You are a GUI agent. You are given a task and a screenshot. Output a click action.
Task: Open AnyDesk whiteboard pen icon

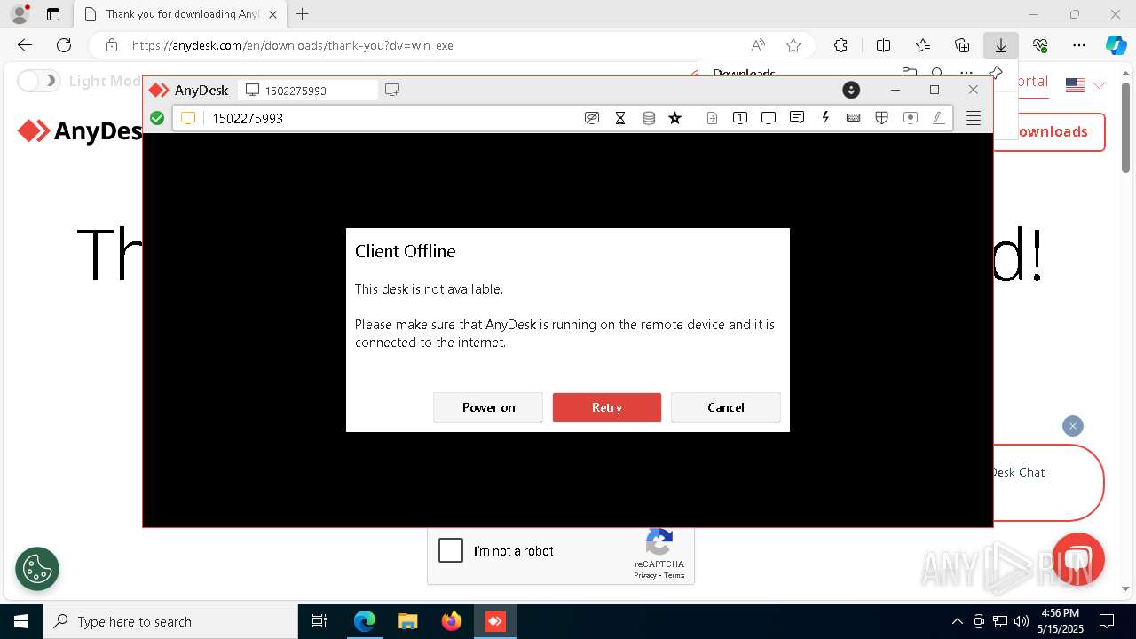[x=939, y=118]
